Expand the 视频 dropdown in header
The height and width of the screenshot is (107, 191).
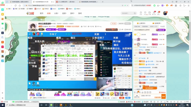pyautogui.click(x=64, y=13)
